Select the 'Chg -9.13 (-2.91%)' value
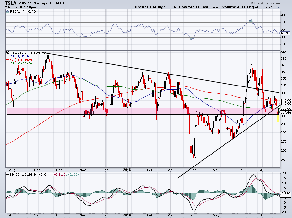 [x=262, y=7]
